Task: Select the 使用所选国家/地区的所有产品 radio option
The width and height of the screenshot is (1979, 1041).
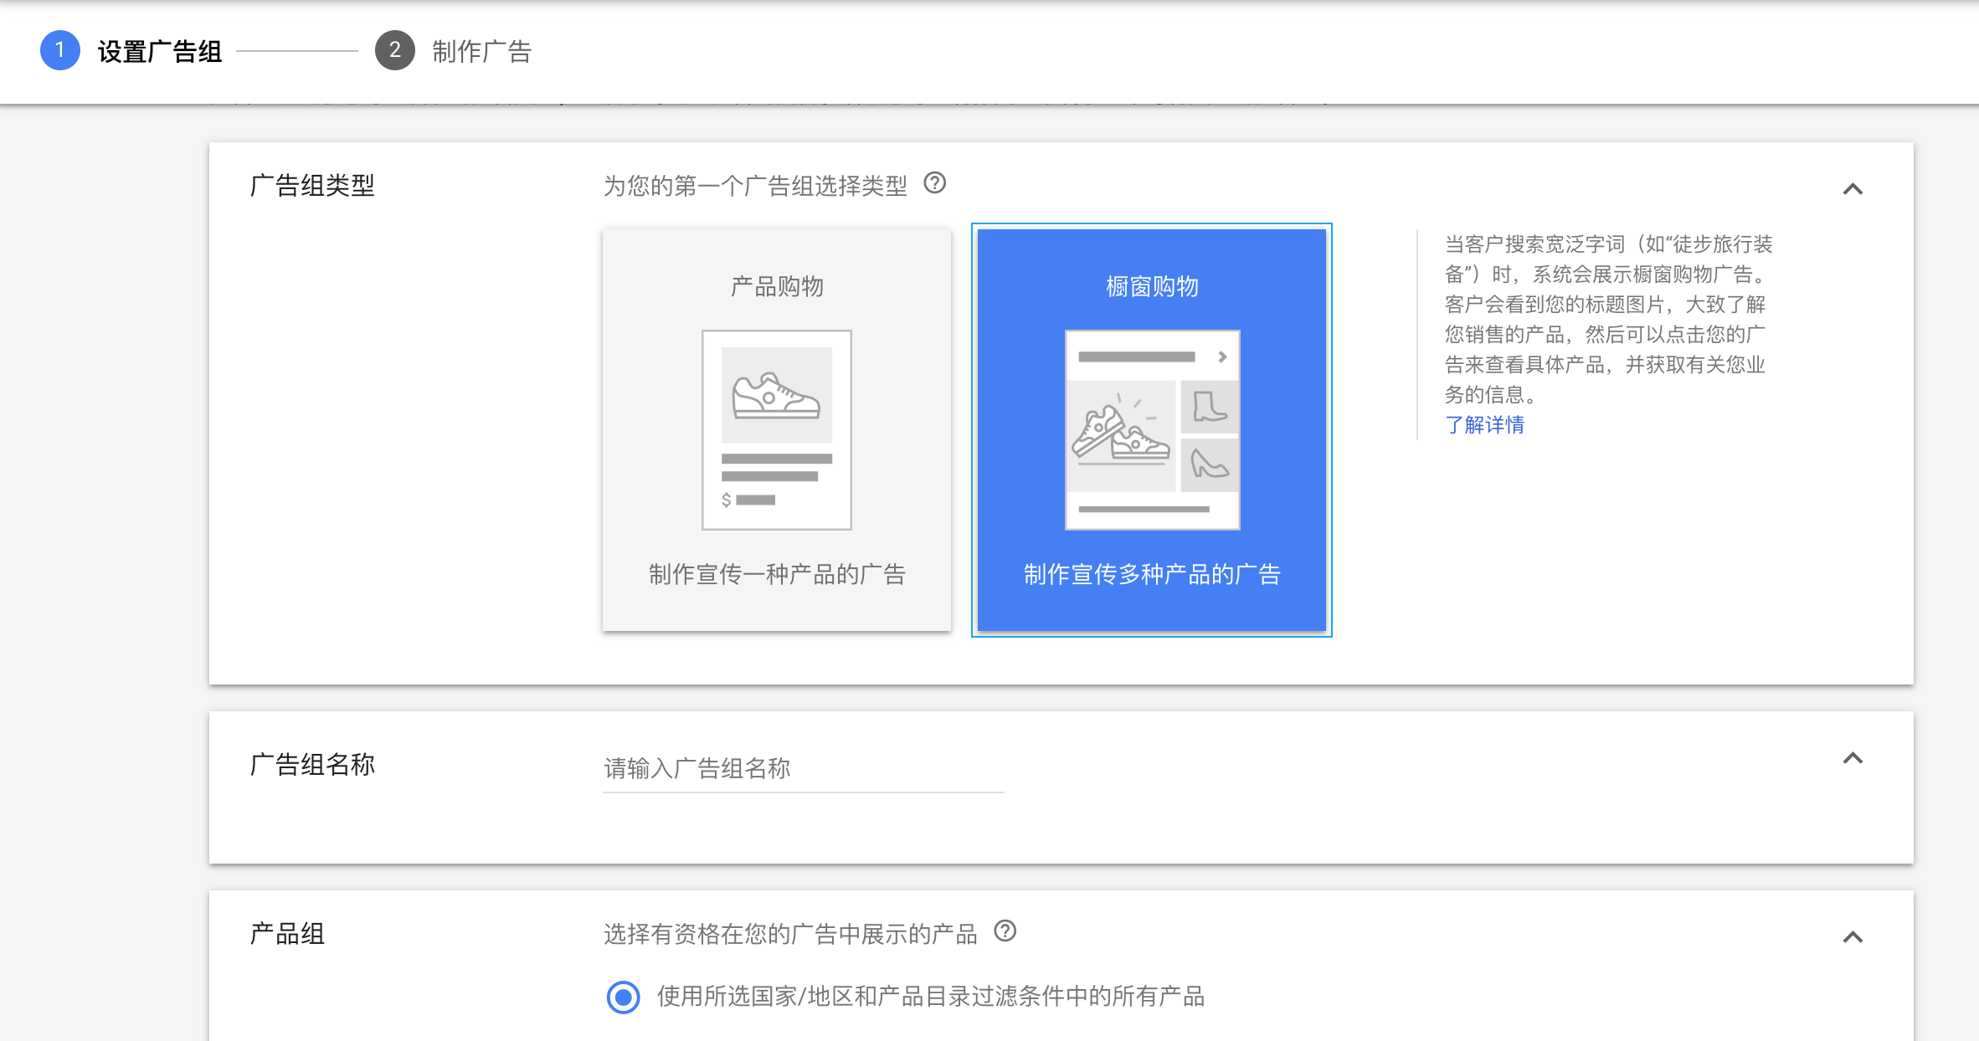Action: click(x=623, y=997)
